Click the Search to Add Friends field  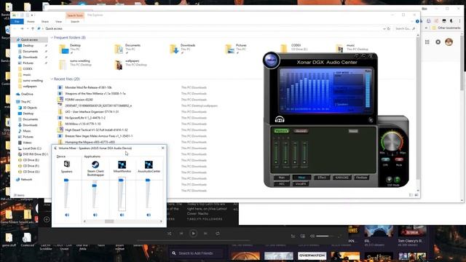click(196, 253)
